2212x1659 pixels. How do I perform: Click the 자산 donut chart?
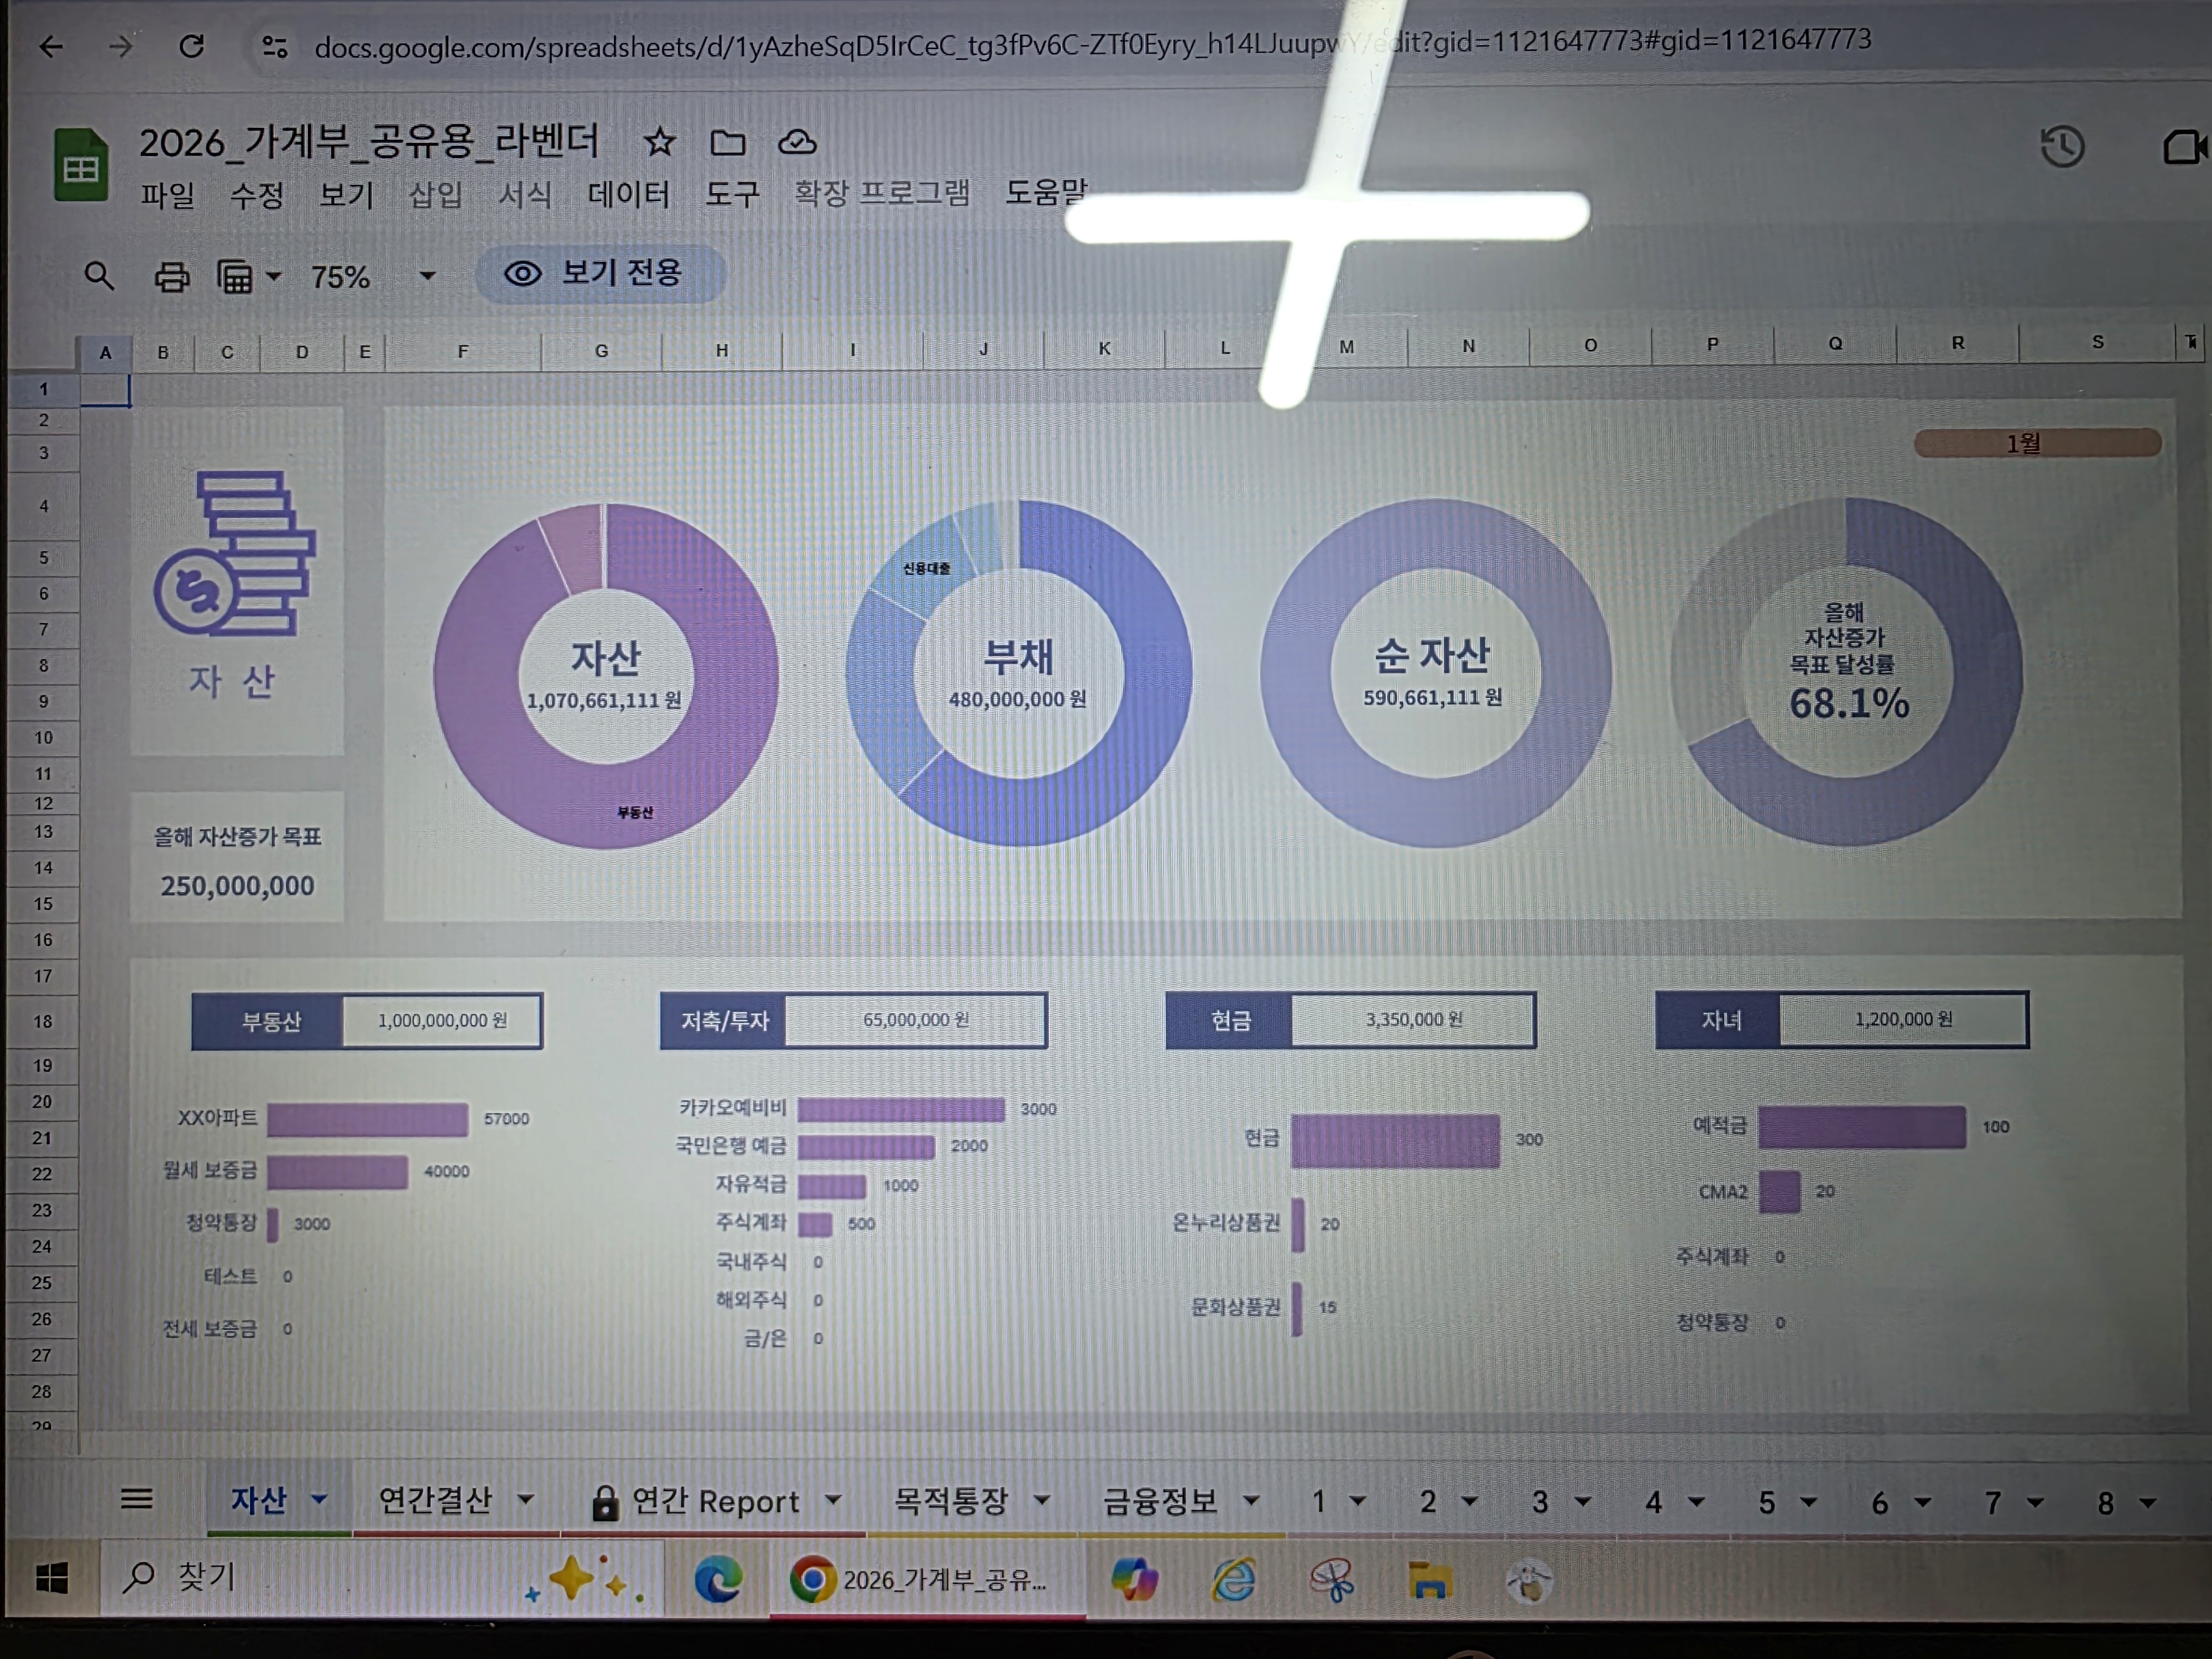tap(605, 676)
